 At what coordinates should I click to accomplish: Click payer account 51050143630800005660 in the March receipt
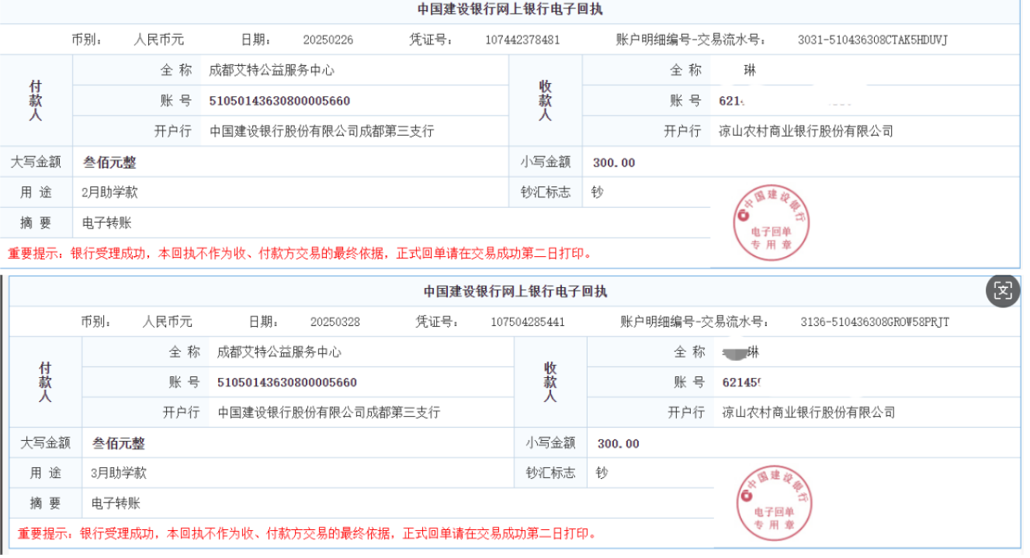tap(287, 383)
